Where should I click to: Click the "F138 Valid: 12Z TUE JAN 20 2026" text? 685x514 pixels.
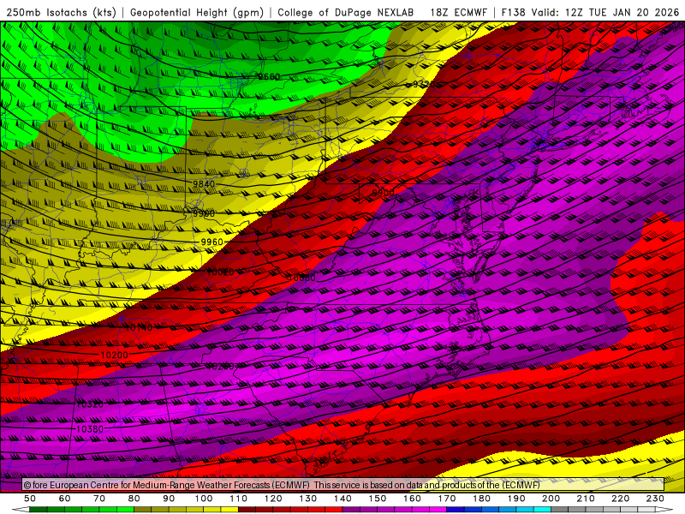[x=590, y=12]
